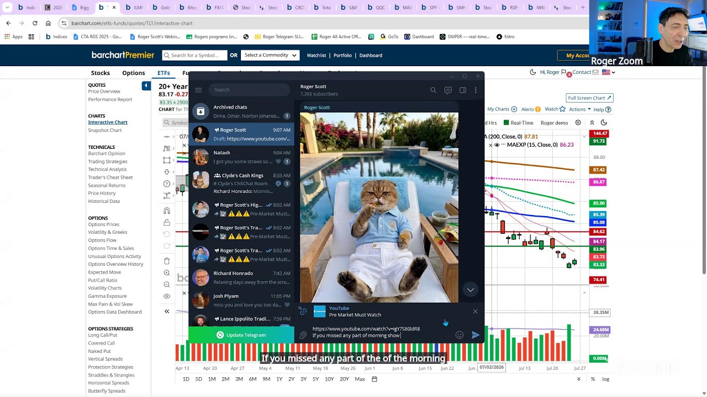This screenshot has height=397, width=707.
Task: Open the Actions dropdown
Action: point(580,109)
